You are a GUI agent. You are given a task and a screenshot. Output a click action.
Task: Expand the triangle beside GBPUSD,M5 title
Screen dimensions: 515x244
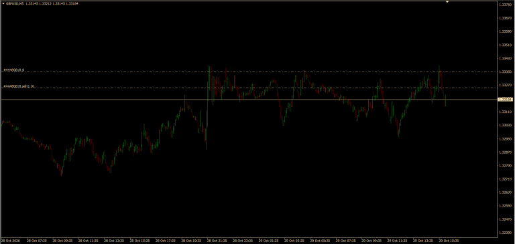3,3
